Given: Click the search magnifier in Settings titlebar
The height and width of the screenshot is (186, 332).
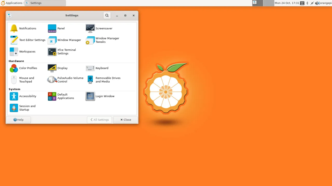Looking at the screenshot, I should point(107,15).
